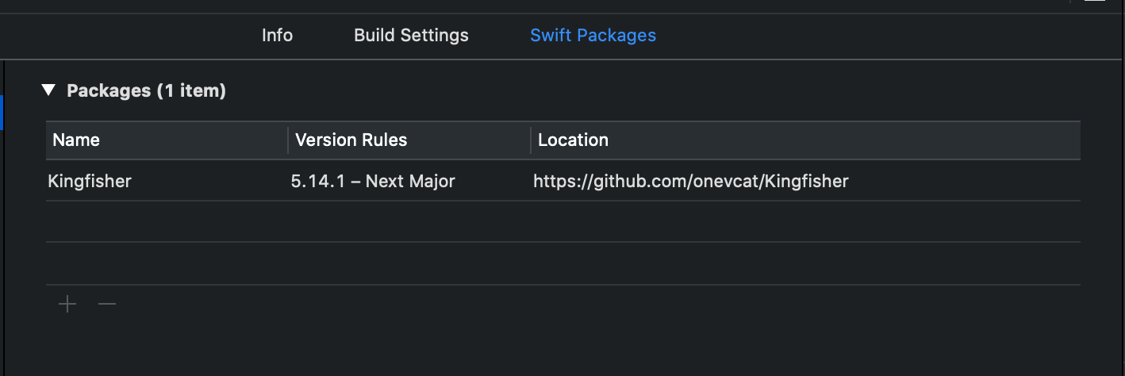The image size is (1125, 376).
Task: Click the blank tab bar right of Swift Packages
Action: pos(873,36)
